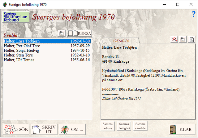Maximize the Sveriges befolkning 1970 window
Image resolution: width=198 pixels, height=138 pixels.
pyautogui.click(x=178, y=5)
